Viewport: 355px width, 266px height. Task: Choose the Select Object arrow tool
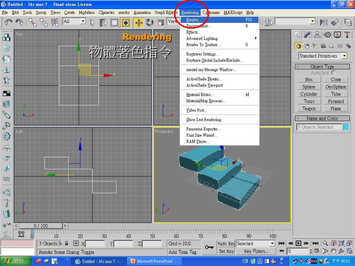tap(92, 23)
